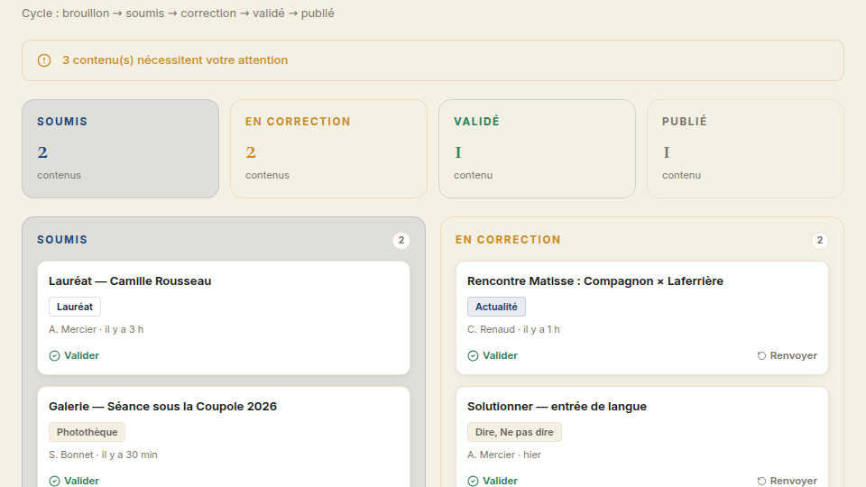Viewport: 866px width, 487px height.
Task: Click 'S. Bonnet · il y a 30 min' text
Action: pos(103,455)
